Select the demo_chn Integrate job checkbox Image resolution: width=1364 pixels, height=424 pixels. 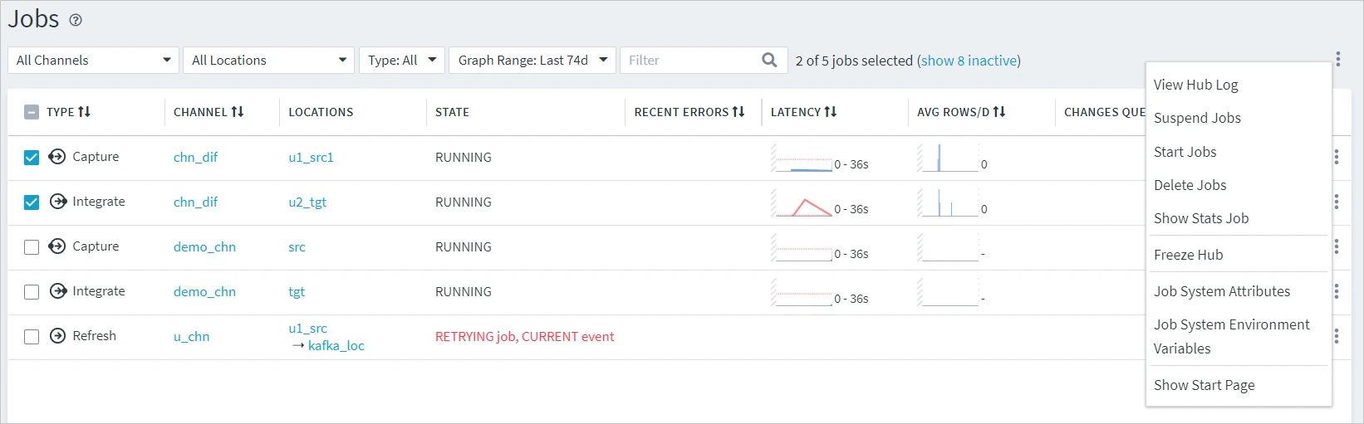(x=32, y=292)
